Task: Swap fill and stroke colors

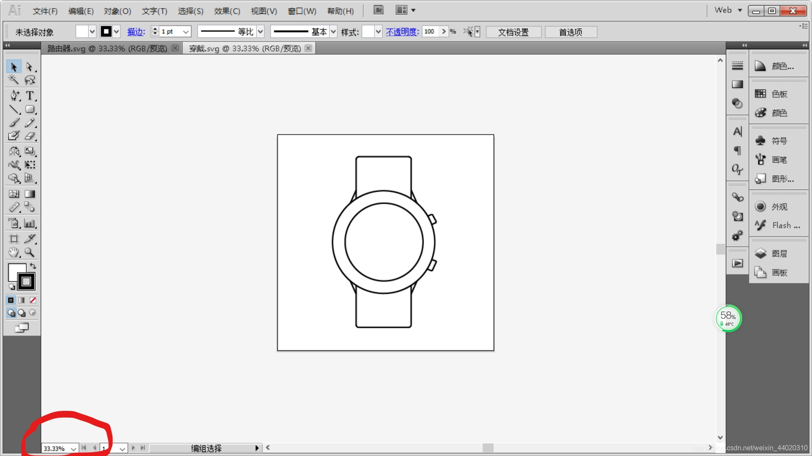Action: click(x=33, y=266)
